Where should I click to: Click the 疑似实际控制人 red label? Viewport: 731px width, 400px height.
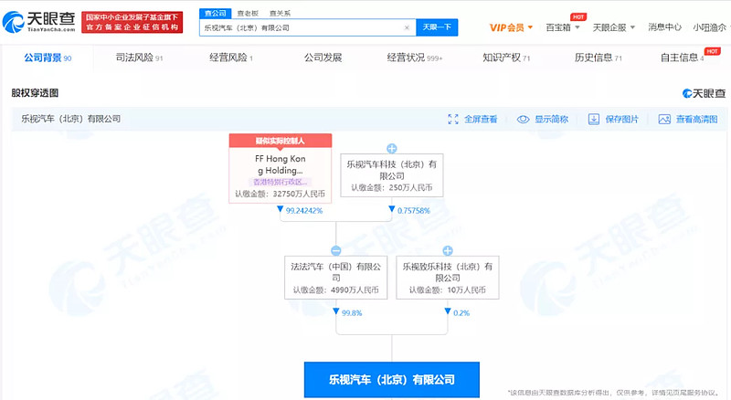tap(281, 141)
